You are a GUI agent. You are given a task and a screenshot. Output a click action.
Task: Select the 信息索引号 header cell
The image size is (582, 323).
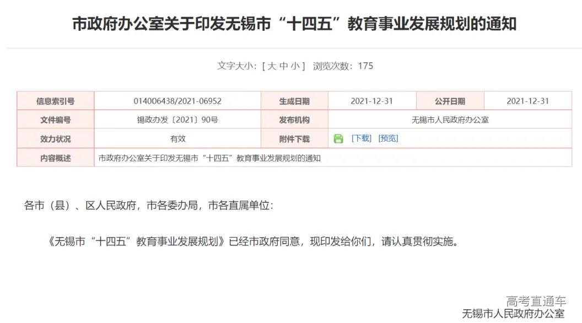pyautogui.click(x=57, y=100)
